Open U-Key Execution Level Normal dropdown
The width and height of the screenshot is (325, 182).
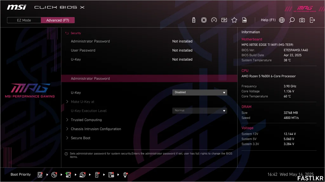(x=200, y=110)
